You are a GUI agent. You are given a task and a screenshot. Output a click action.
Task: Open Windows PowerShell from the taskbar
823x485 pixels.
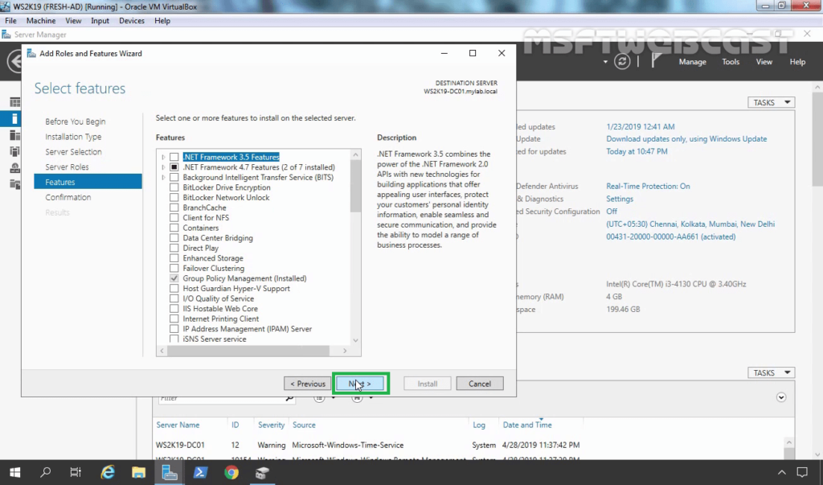coord(200,472)
